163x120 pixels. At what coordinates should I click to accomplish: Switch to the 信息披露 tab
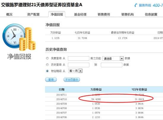[151, 14]
